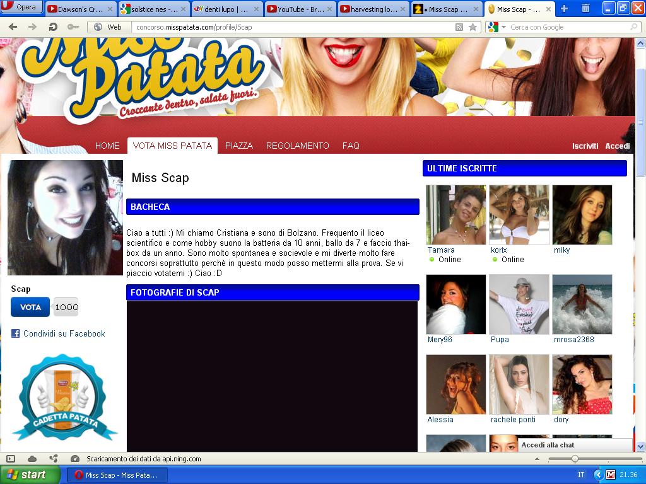The height and width of the screenshot is (484, 646).
Task: Click the Facebook icon beside Condividi
Action: click(x=16, y=334)
